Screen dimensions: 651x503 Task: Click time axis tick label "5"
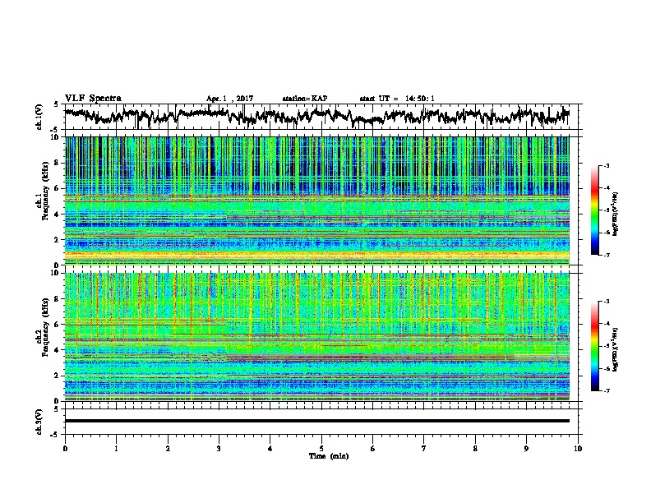[321, 449]
